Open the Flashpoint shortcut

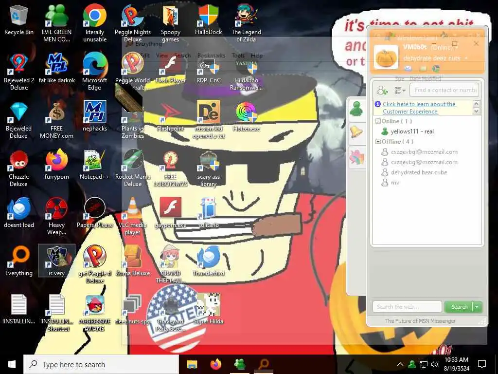(171, 116)
